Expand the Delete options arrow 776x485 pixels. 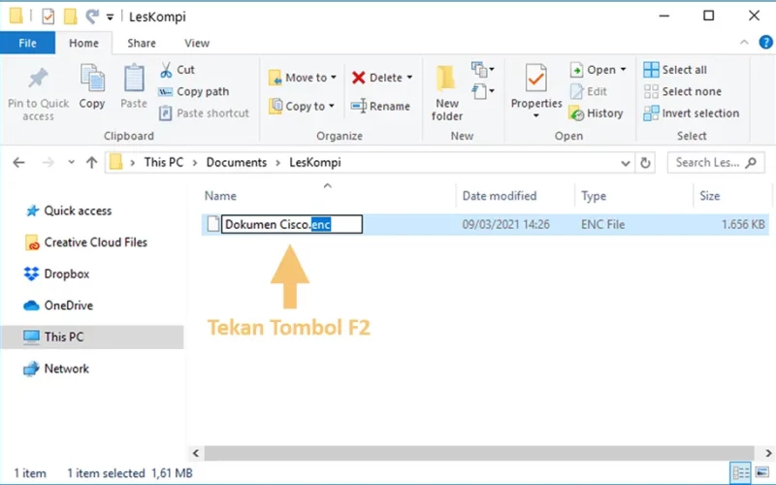point(409,78)
